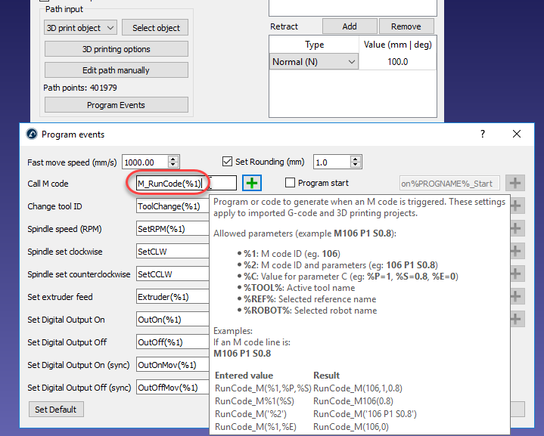
Task: Click the Edit path manually button
Action: (116, 70)
